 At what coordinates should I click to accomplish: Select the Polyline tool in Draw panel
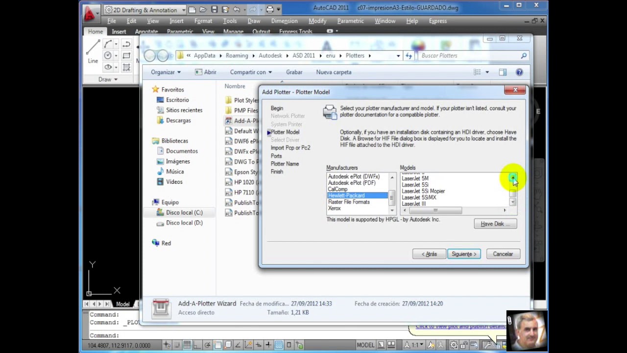click(x=126, y=44)
